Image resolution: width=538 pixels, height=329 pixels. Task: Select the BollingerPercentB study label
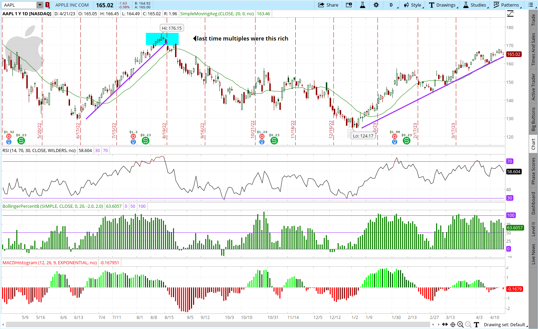click(x=53, y=206)
